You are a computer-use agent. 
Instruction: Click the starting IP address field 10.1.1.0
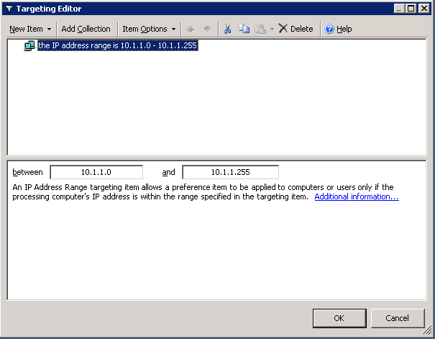point(96,172)
